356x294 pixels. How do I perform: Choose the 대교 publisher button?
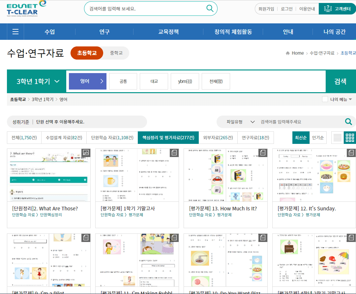154,81
